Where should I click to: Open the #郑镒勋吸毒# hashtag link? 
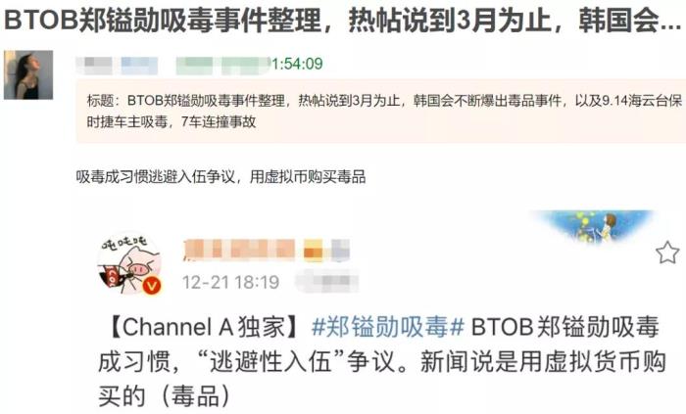(388, 327)
